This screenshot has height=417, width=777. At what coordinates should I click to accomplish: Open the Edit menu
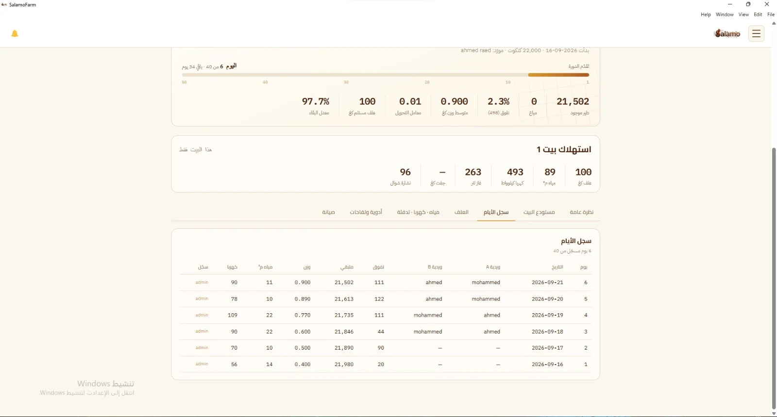(x=758, y=15)
